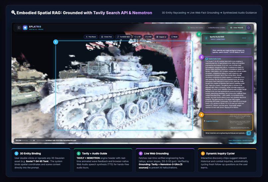Focus the chat message input field
This screenshot has height=182, width=268.
point(225,133)
